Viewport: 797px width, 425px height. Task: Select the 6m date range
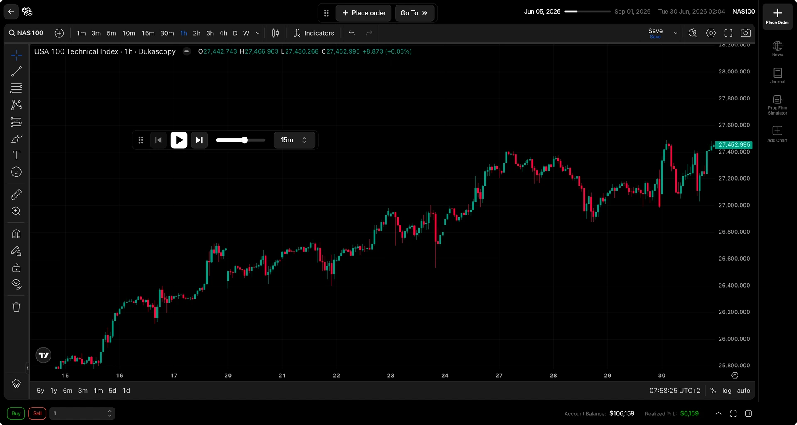68,391
